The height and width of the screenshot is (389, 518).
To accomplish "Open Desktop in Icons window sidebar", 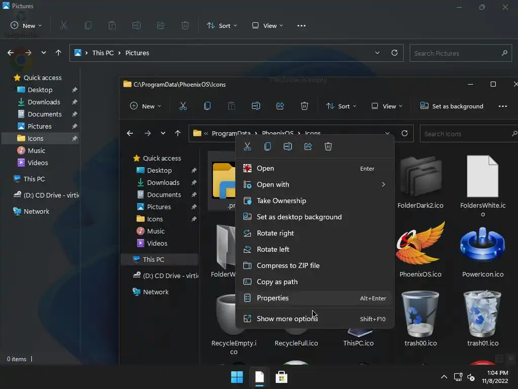I will tap(159, 170).
